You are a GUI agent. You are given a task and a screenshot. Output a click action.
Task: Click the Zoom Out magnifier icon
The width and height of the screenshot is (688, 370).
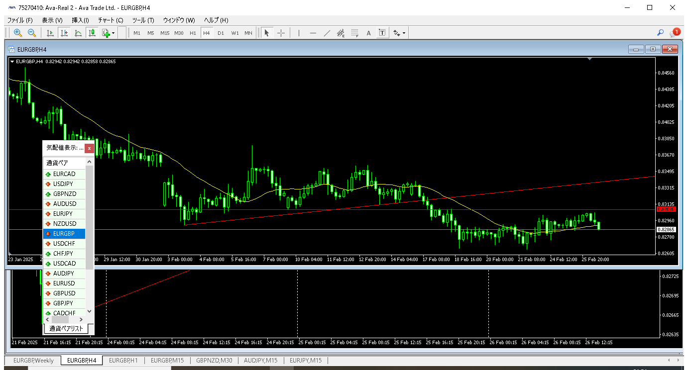pyautogui.click(x=32, y=33)
